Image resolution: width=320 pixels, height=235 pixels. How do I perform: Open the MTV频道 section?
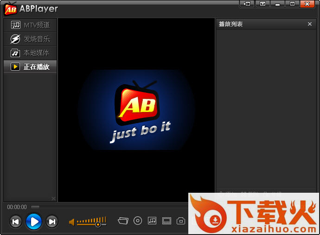click(x=30, y=25)
